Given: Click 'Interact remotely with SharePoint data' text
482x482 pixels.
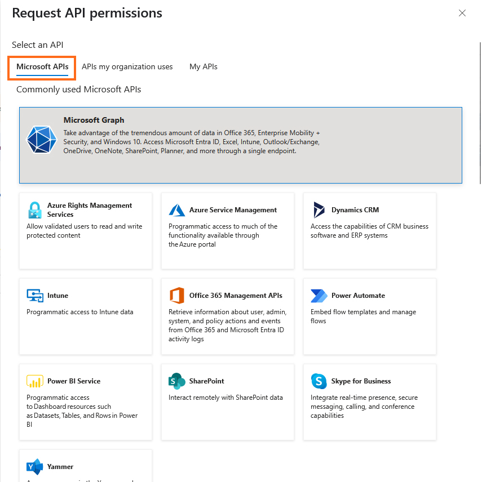Looking at the screenshot, I should (225, 398).
